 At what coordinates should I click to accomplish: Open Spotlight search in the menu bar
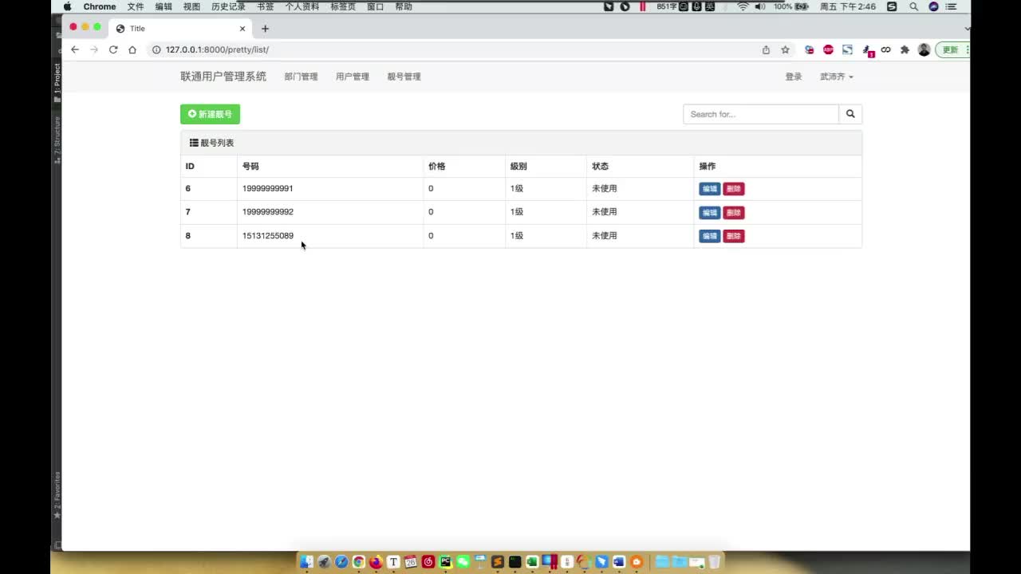click(x=913, y=6)
